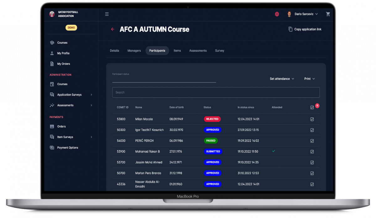Viewport: 376px width, 218px height.
Task: Open the Survey tab
Action: (x=219, y=50)
